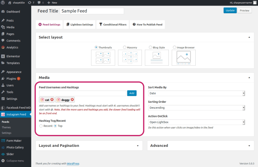Open the Action OnClick dropdown
This screenshot has height=167, width=258.
click(196, 122)
